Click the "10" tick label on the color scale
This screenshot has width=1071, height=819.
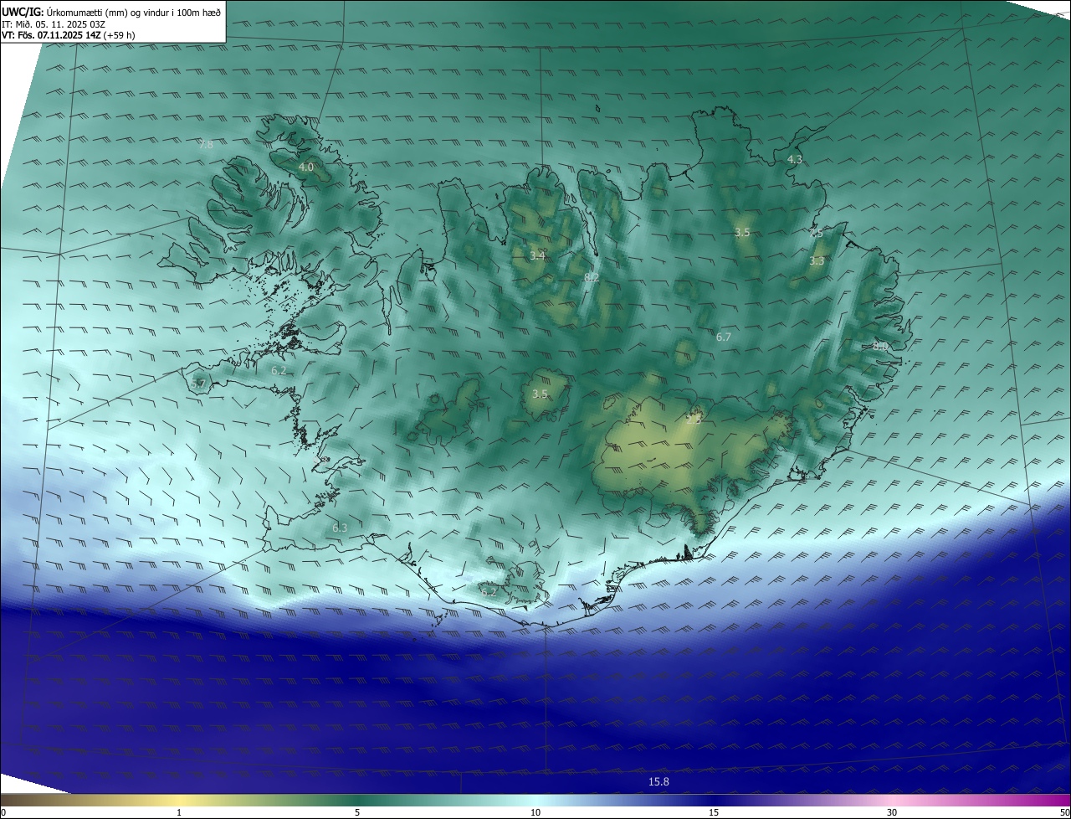(x=535, y=812)
